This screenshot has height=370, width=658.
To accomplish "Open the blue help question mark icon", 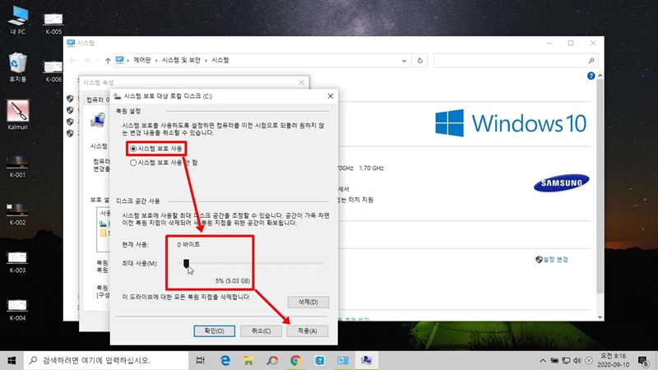I will [x=591, y=76].
